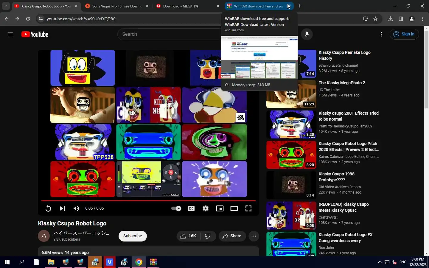Viewport: 429px width, 268px height.
Task: Skip to the next video
Action: 62,208
